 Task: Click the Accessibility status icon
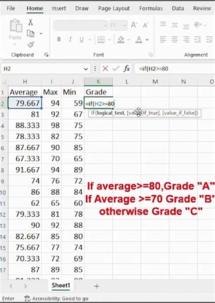(27, 298)
